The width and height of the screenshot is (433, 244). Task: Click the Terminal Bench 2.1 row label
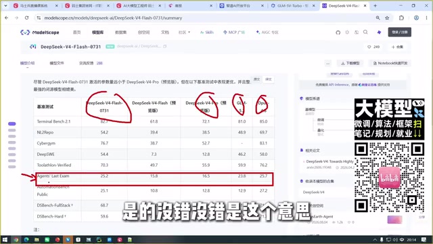coord(53,121)
